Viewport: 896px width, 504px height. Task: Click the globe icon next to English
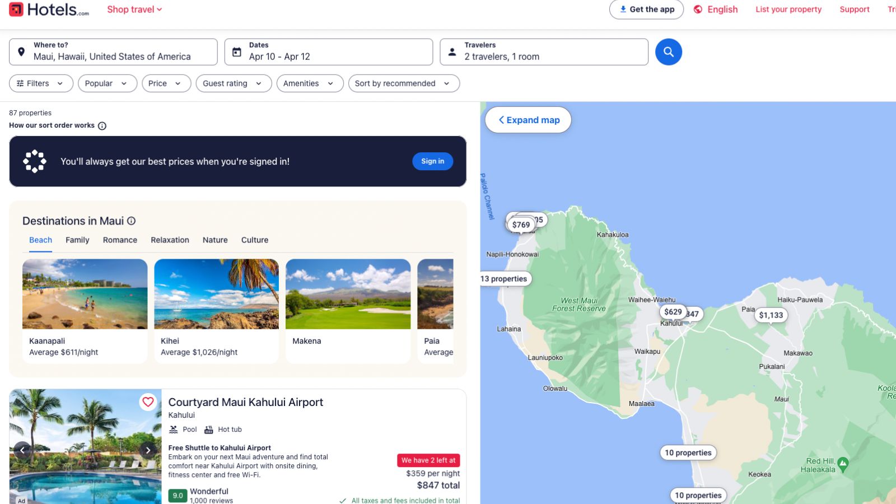click(697, 9)
